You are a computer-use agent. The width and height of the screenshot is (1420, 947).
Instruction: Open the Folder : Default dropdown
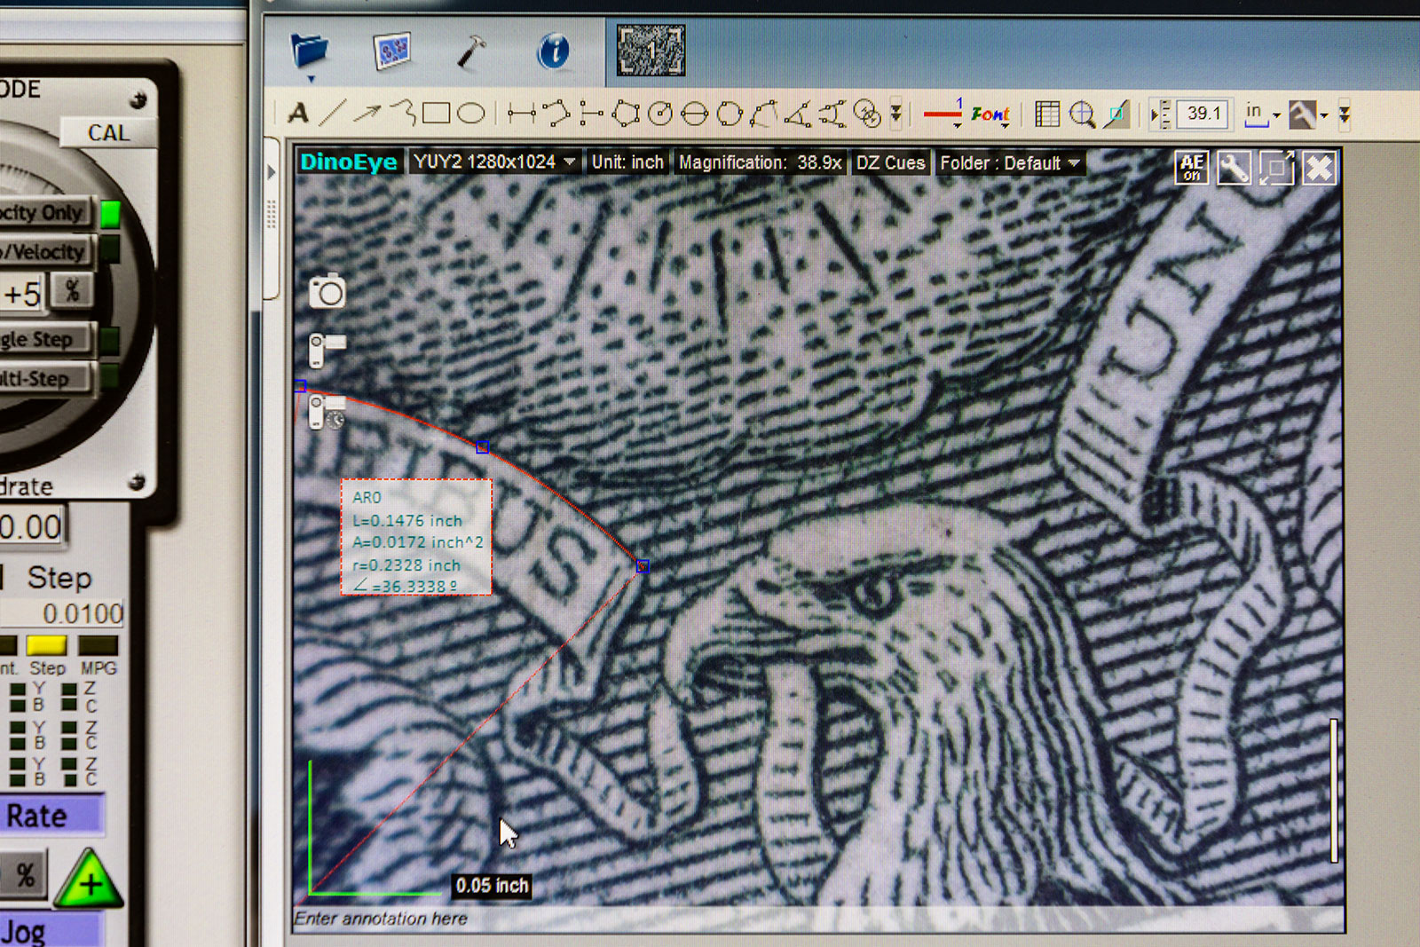pyautogui.click(x=1009, y=163)
